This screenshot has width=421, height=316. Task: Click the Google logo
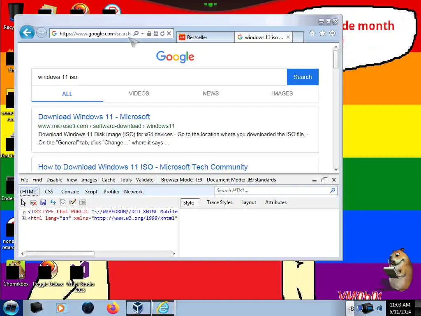click(x=175, y=57)
